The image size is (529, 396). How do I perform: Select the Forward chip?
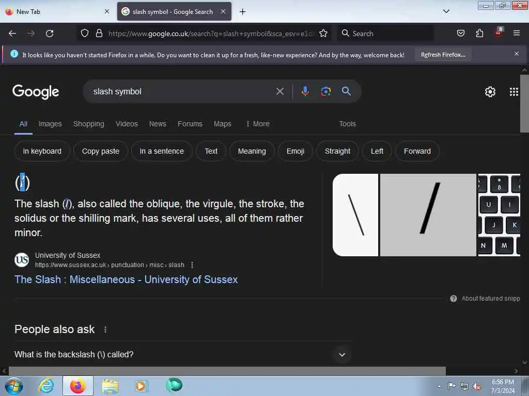417,151
